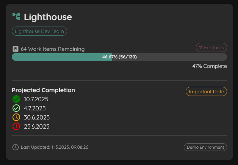Select the Lighthouse Dev Team chip
The image size is (238, 165).
39,31
